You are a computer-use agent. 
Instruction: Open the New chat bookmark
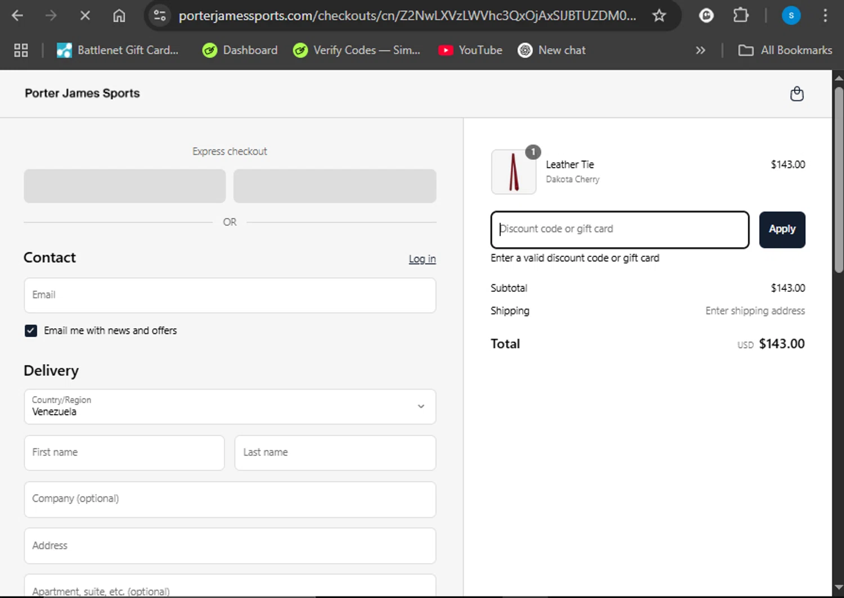pos(552,51)
